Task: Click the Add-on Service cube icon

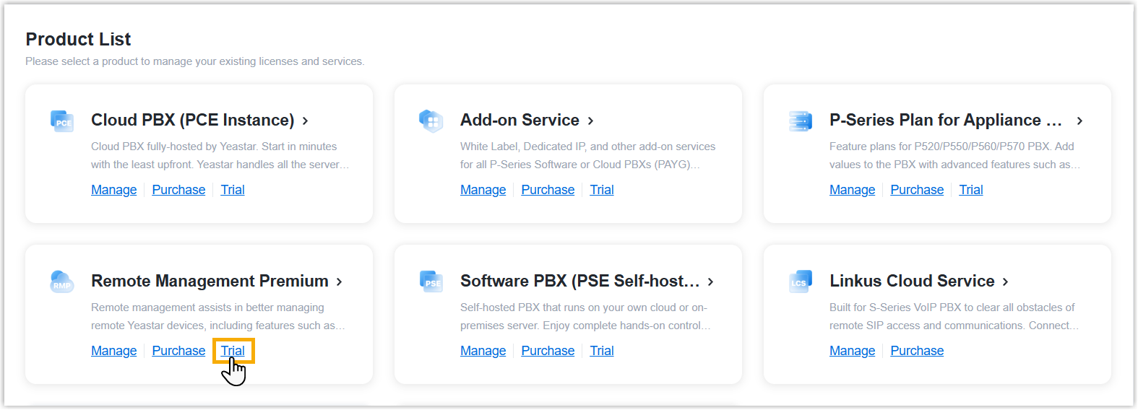Action: pyautogui.click(x=431, y=121)
